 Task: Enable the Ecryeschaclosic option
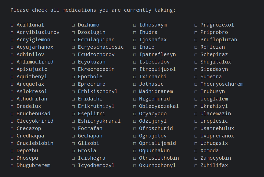point(73,47)
